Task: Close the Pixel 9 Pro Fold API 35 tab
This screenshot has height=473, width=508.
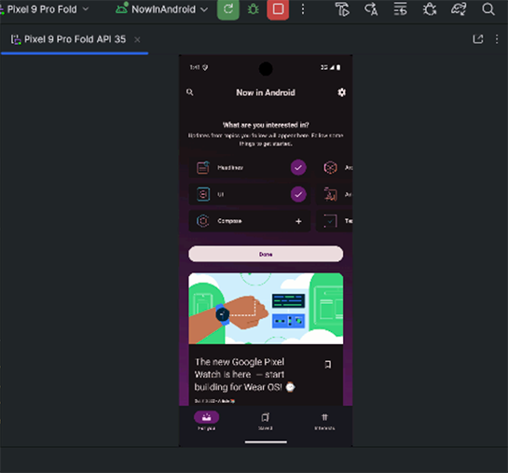Action: 137,39
